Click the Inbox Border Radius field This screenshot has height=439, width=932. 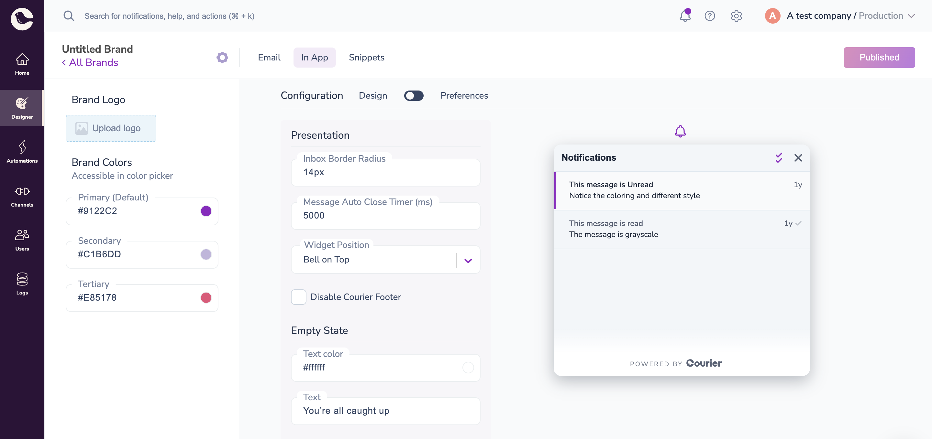click(x=385, y=172)
